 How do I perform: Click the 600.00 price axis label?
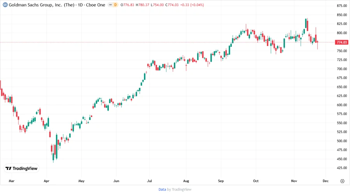tap(342, 105)
